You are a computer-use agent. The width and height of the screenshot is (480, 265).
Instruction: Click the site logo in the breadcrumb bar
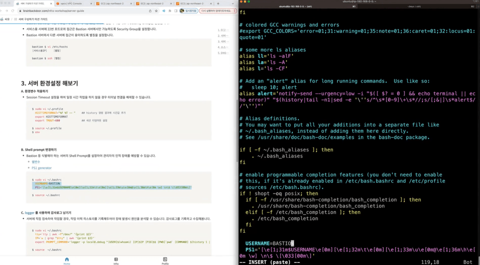[2, 19]
